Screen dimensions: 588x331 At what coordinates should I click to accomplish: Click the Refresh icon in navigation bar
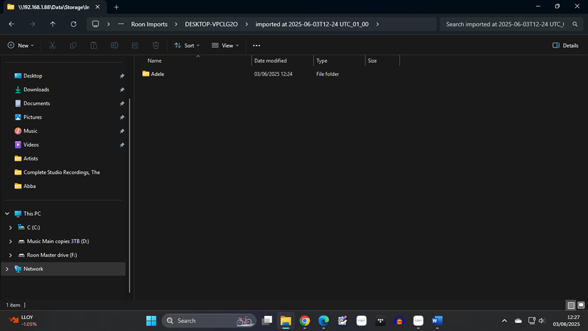pyautogui.click(x=73, y=24)
